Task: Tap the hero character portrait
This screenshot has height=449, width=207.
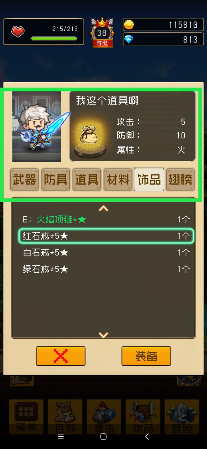Action: [x=37, y=127]
